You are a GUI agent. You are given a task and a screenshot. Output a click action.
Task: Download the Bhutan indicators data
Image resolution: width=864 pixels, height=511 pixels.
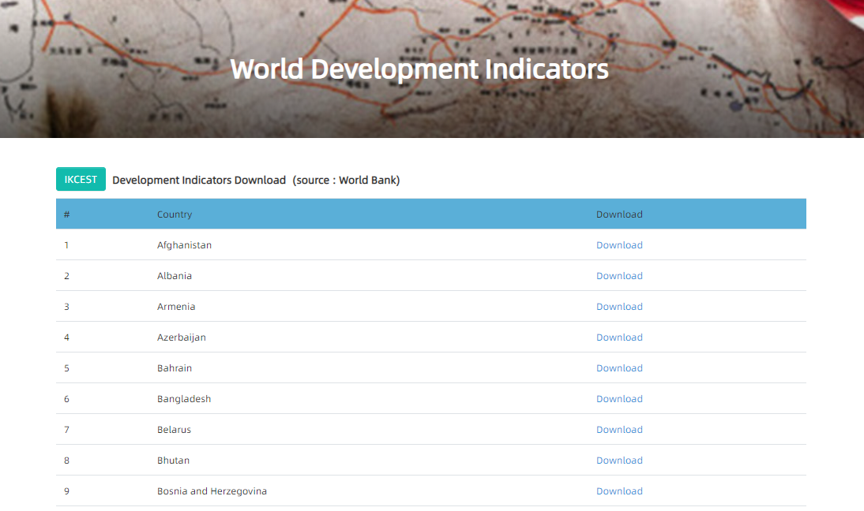coord(619,461)
